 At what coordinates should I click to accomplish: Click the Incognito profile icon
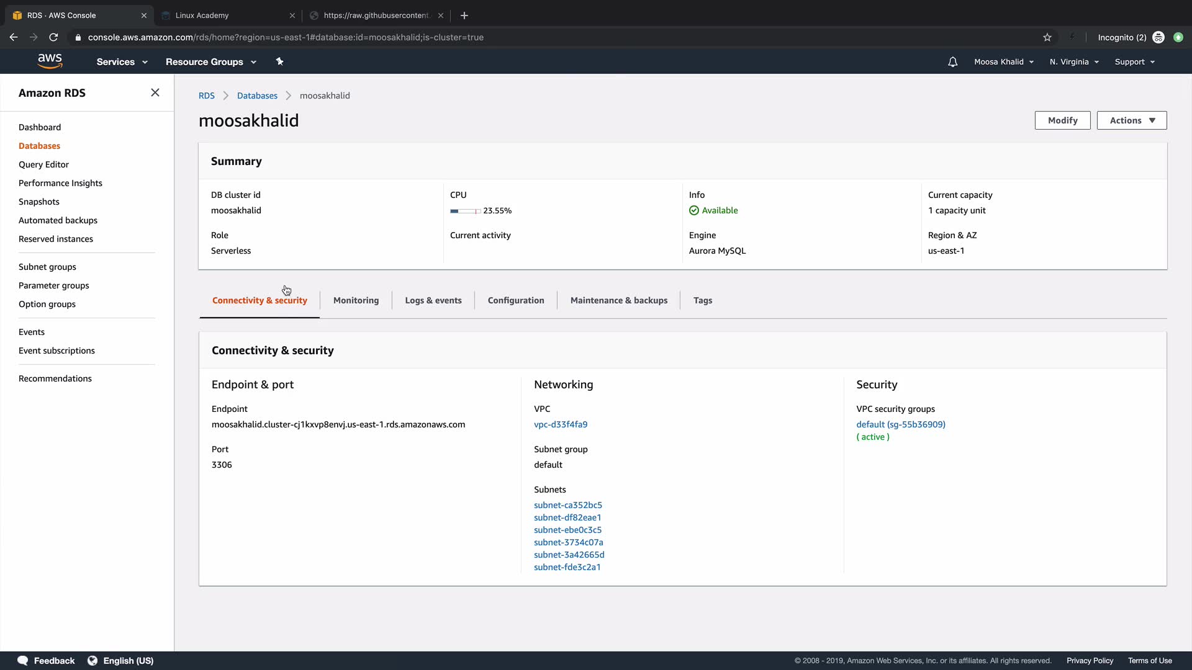point(1158,37)
